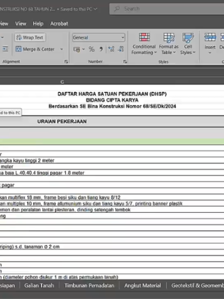Select row with lantai plesteran, dinding setengah tembok
This screenshot has height=299, width=224.
(112, 210)
